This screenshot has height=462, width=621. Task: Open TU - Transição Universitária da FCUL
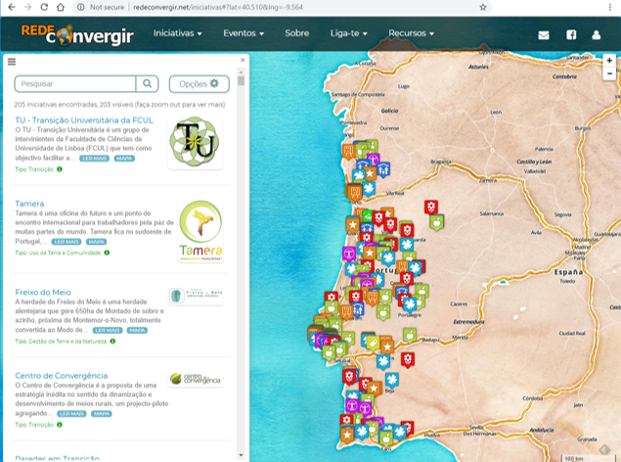(x=84, y=120)
